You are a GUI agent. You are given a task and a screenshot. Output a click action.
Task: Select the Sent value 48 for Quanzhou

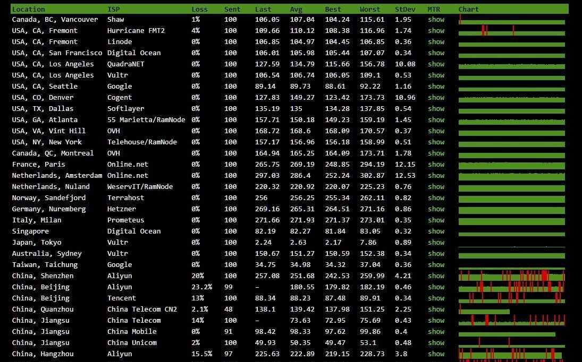point(228,309)
